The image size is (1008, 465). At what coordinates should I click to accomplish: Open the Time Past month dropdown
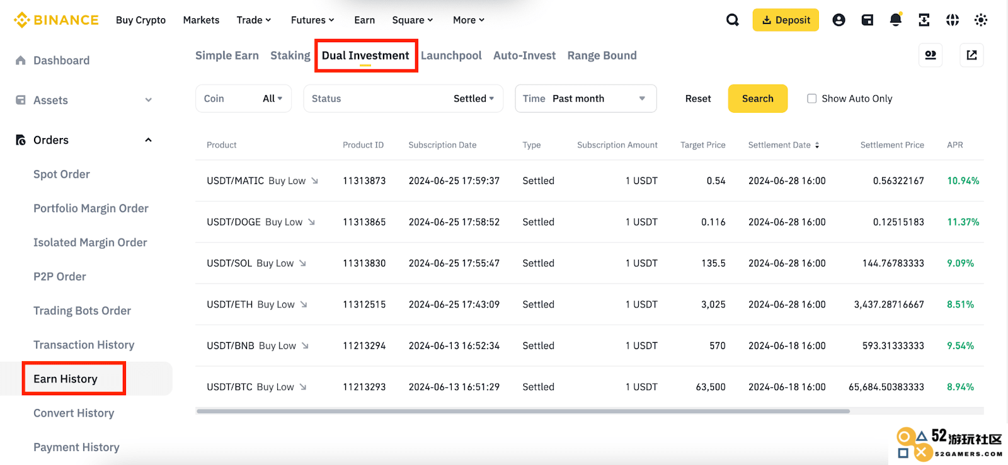(x=586, y=98)
